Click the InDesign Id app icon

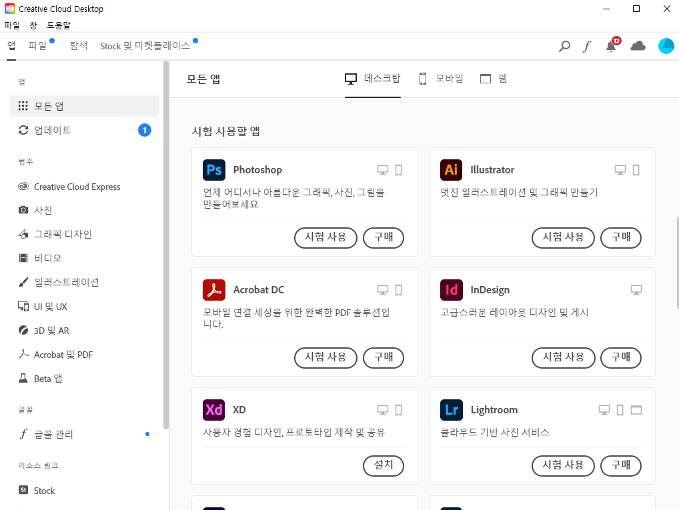click(452, 289)
